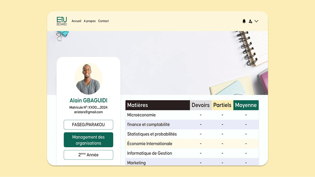Click Alain GBAGUIDI's profile photo

click(x=88, y=78)
